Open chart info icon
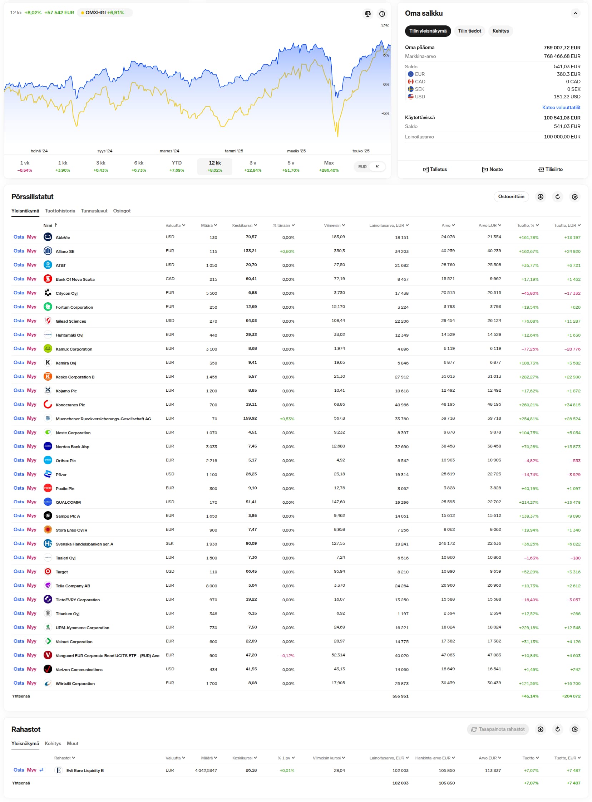Screen dimensions: 592x802 click(382, 14)
